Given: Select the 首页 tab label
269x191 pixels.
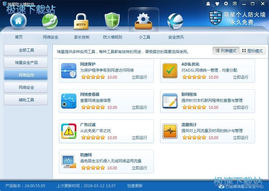Looking at the screenshot, I should [x=19, y=37].
